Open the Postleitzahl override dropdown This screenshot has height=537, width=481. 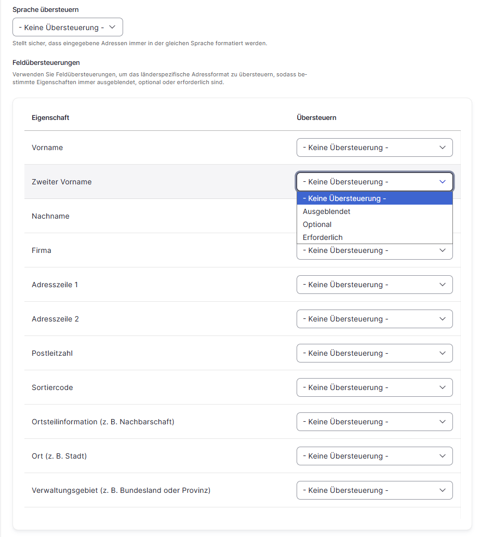[x=375, y=353]
